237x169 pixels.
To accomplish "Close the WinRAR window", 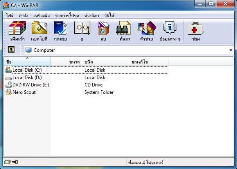I will [x=225, y=4].
